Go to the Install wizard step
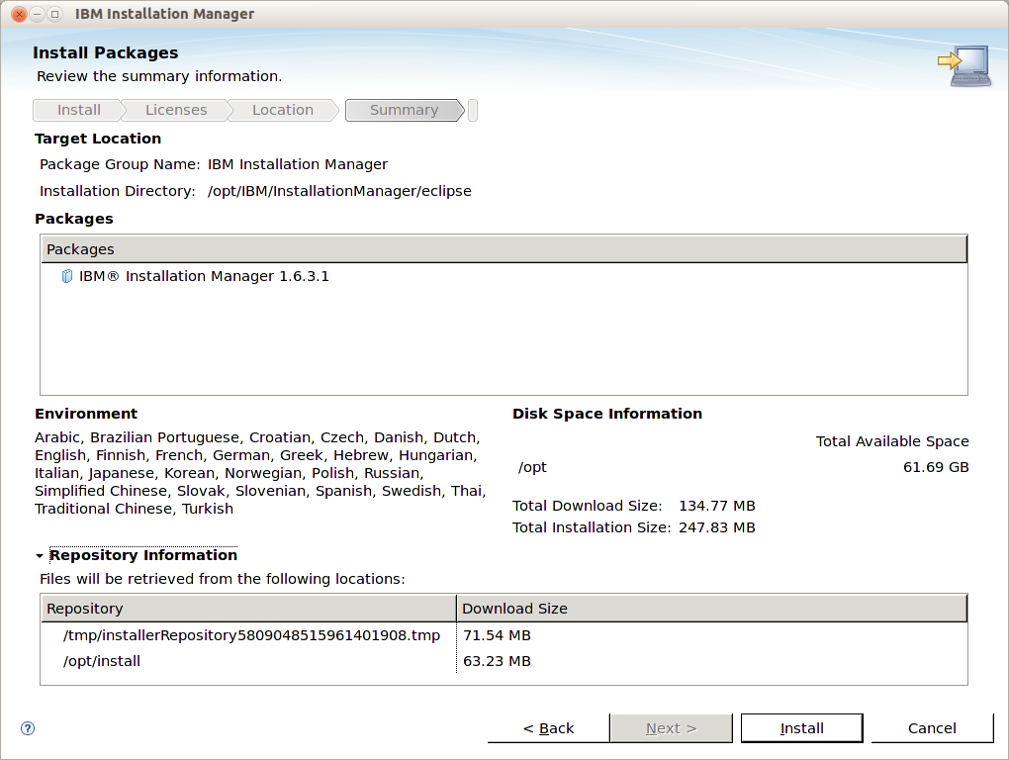Image resolution: width=1009 pixels, height=760 pixels. pyautogui.click(x=78, y=110)
